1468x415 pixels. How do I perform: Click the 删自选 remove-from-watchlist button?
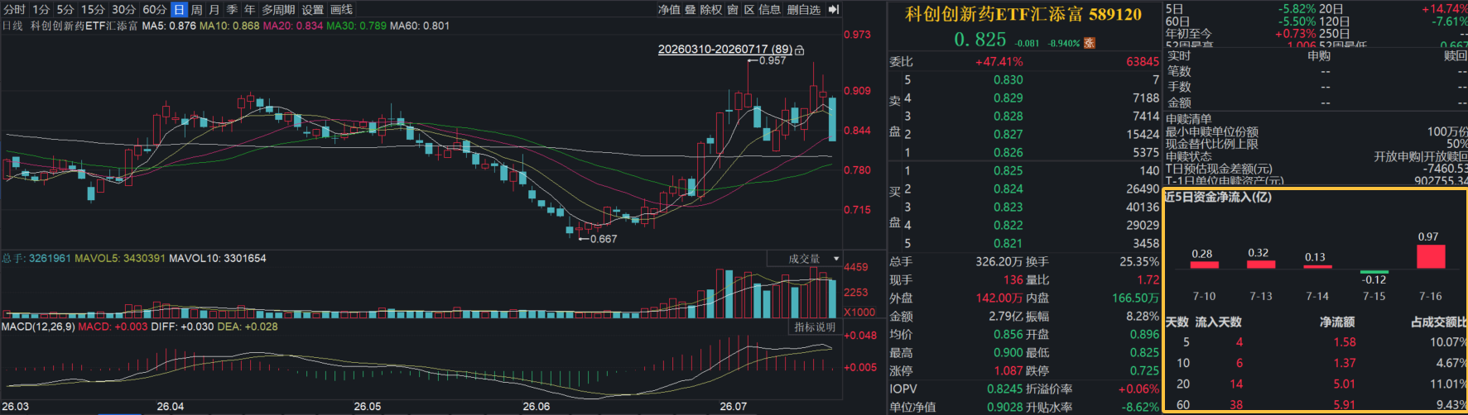(803, 9)
